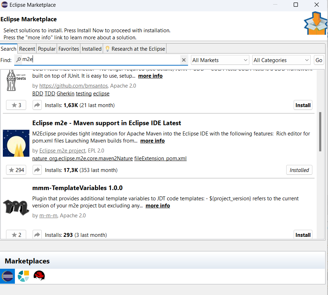
Task: Click the lightbulb icon on Research tab
Action: click(x=107, y=49)
